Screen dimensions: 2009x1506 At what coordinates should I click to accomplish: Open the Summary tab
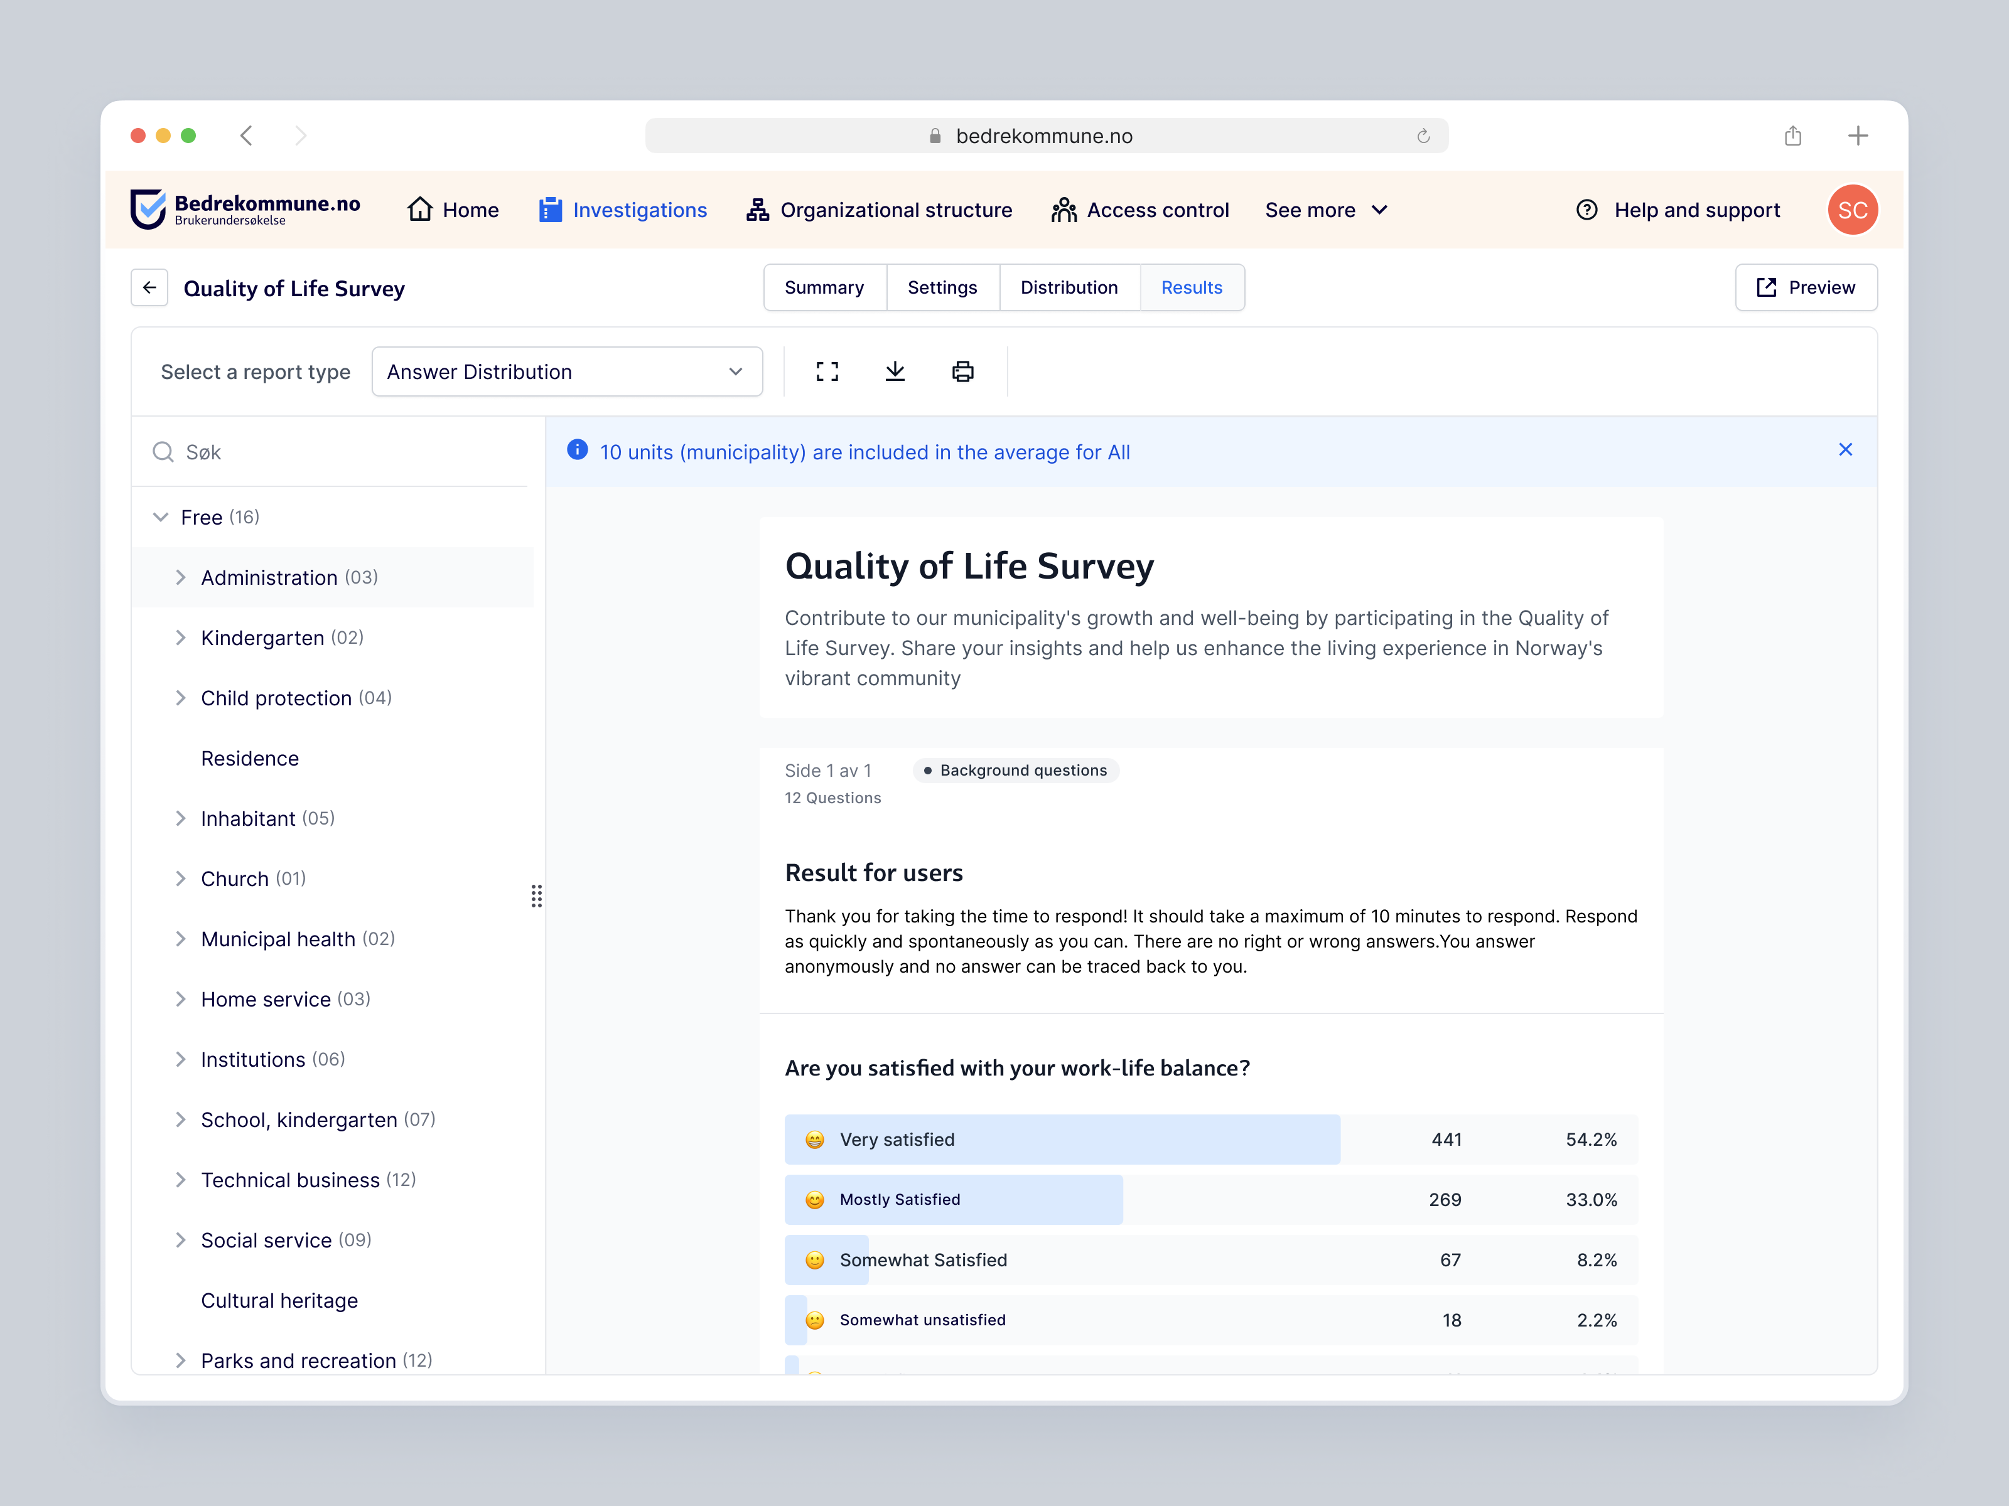(x=824, y=287)
